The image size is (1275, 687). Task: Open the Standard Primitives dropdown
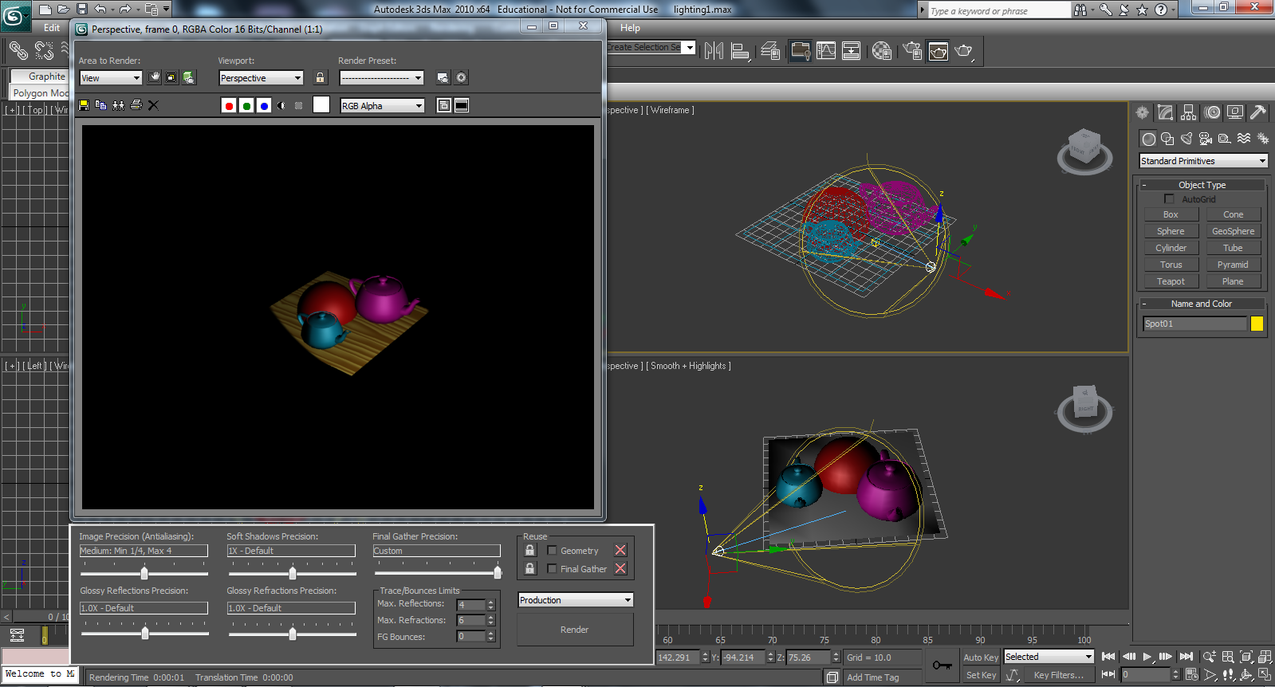coord(1203,161)
